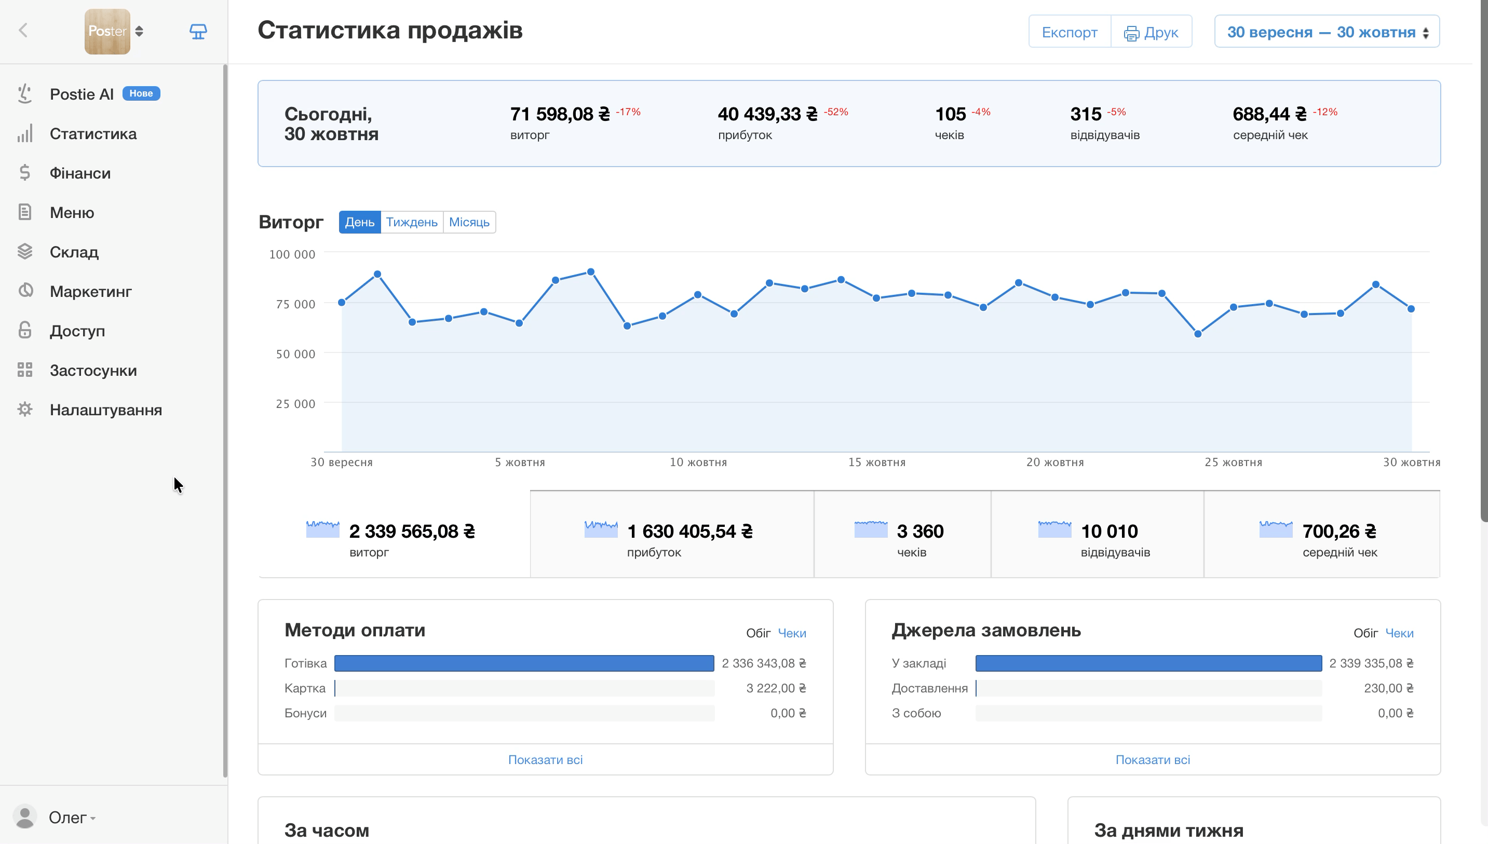Switch chart interval to Тиждень
The image size is (1488, 844).
point(412,222)
